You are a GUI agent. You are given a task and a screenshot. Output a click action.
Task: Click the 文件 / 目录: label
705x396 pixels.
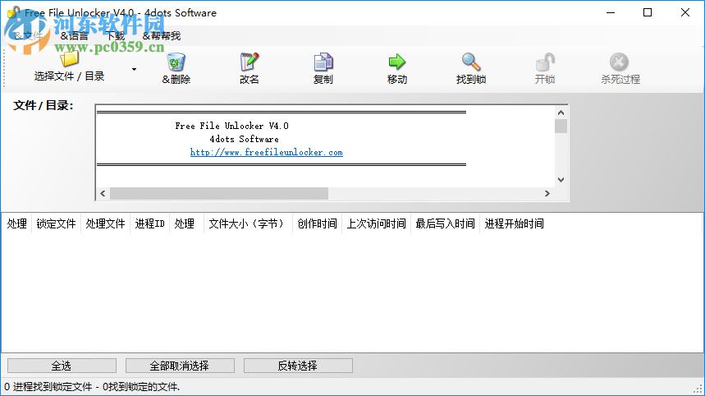[x=43, y=106]
